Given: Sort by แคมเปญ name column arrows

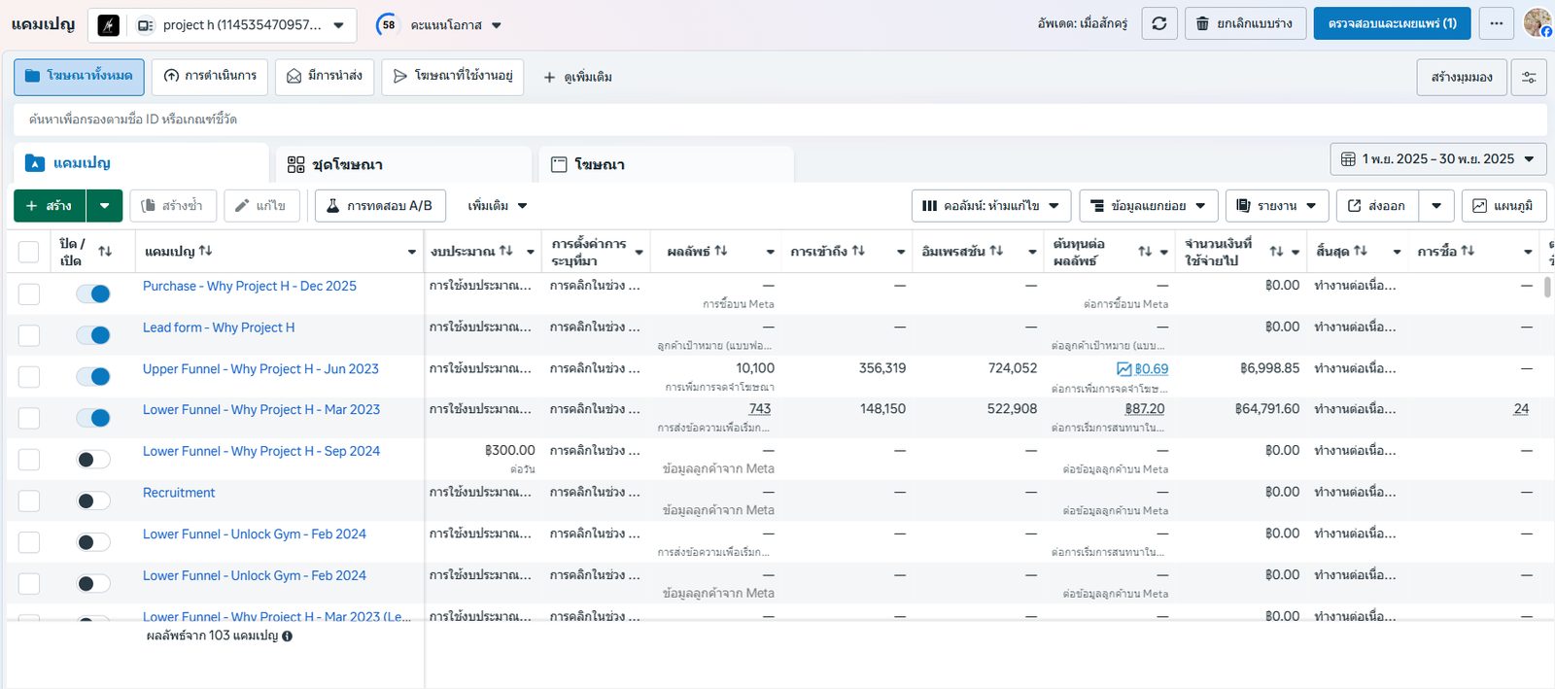Looking at the screenshot, I should point(205,251).
